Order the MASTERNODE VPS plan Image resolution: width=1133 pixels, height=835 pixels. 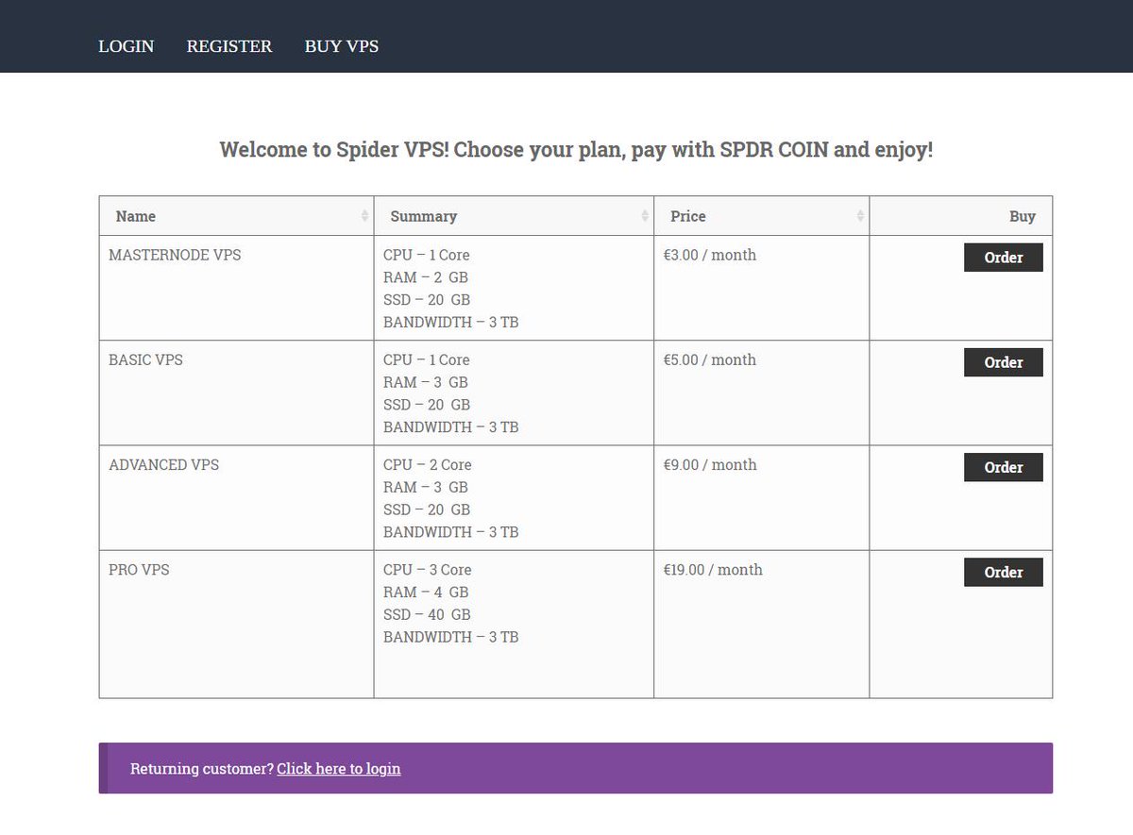pyautogui.click(x=1003, y=257)
